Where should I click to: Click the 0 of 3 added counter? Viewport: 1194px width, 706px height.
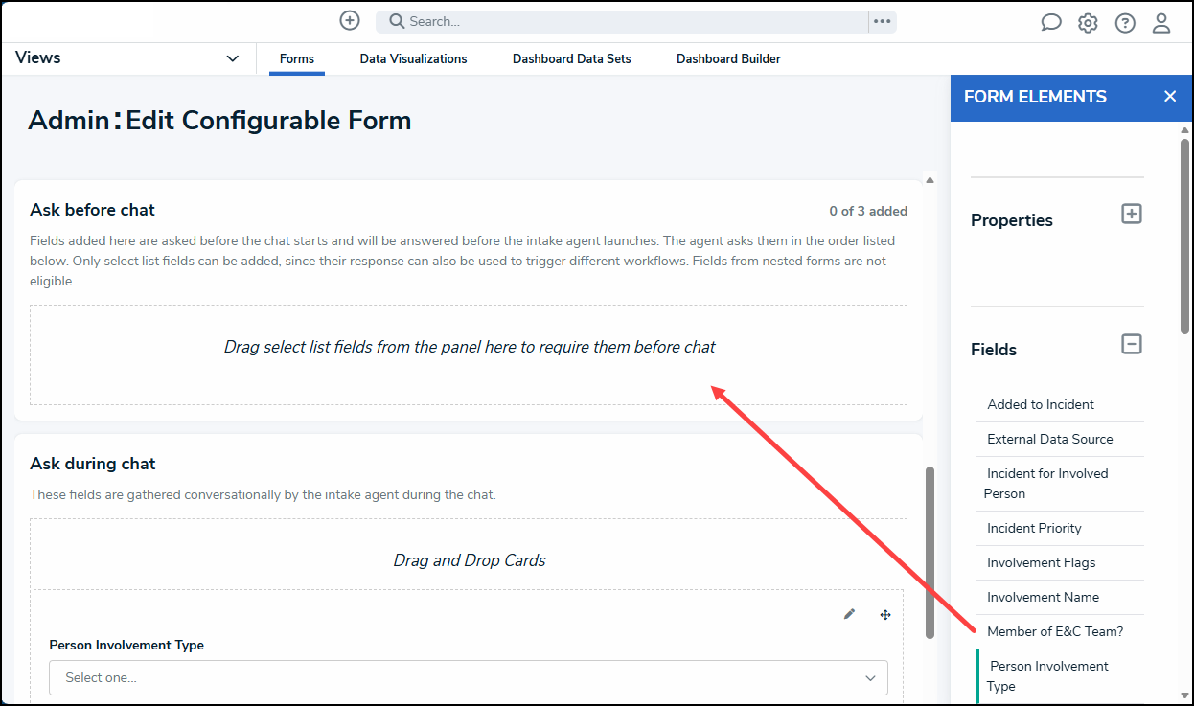click(868, 211)
